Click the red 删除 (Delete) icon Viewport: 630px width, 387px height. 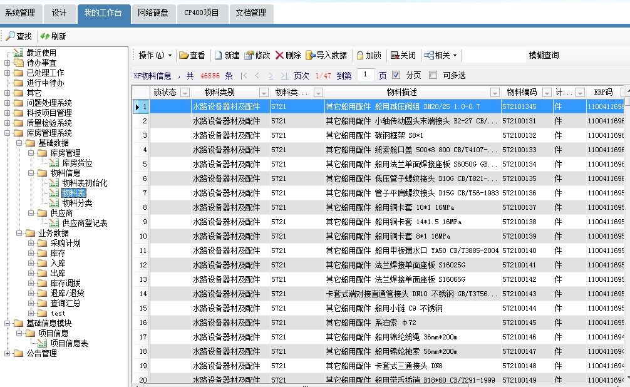point(279,55)
